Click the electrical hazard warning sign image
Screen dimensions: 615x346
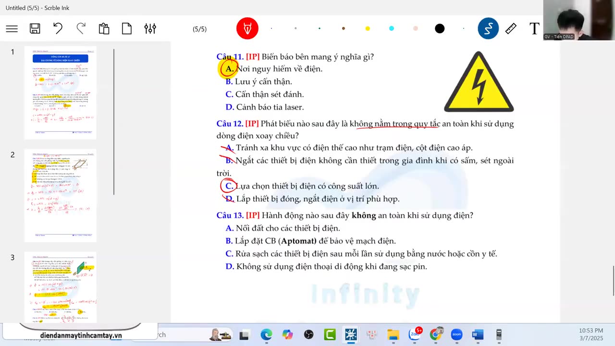479,82
